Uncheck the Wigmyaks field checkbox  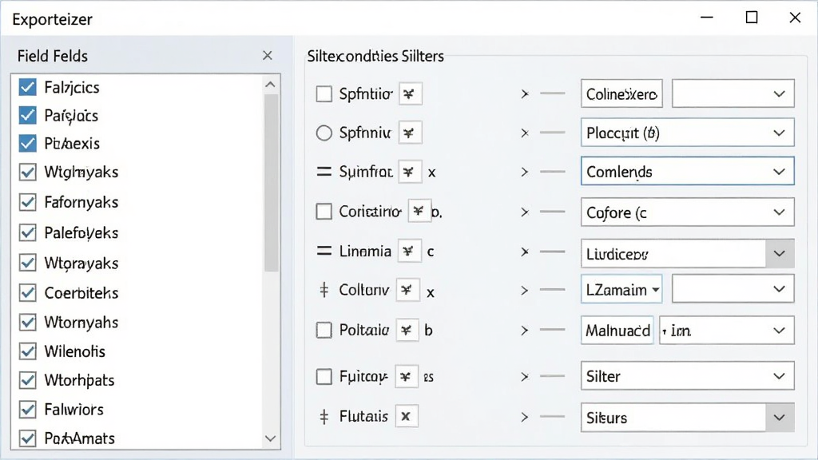[28, 172]
